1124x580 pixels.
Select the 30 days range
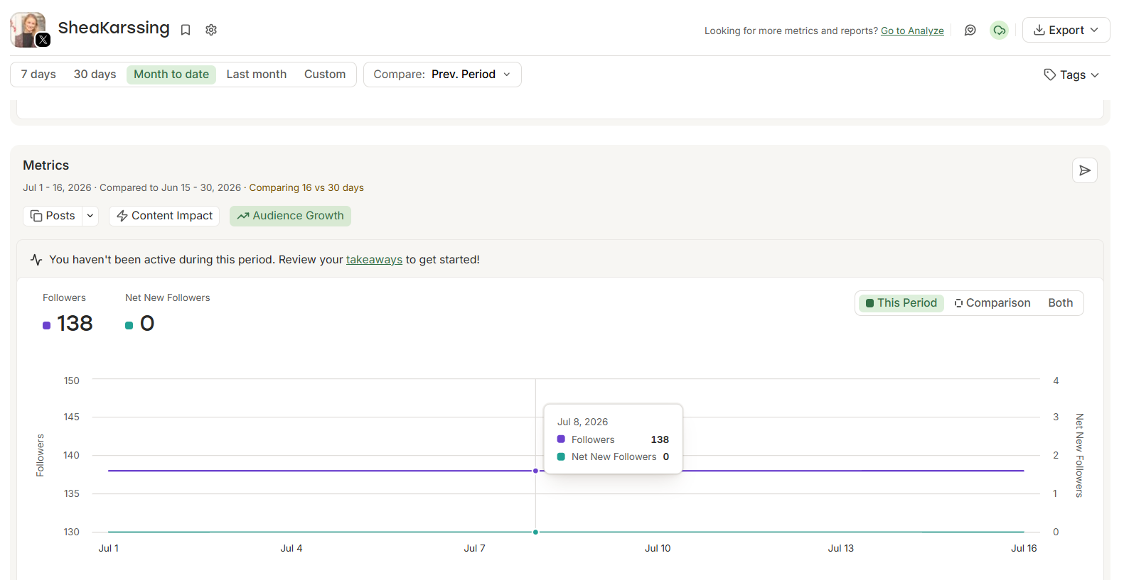95,75
